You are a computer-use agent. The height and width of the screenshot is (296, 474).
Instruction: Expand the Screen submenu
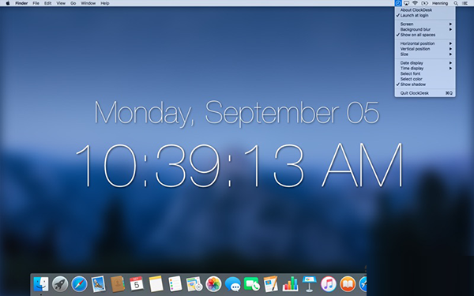[x=425, y=24]
